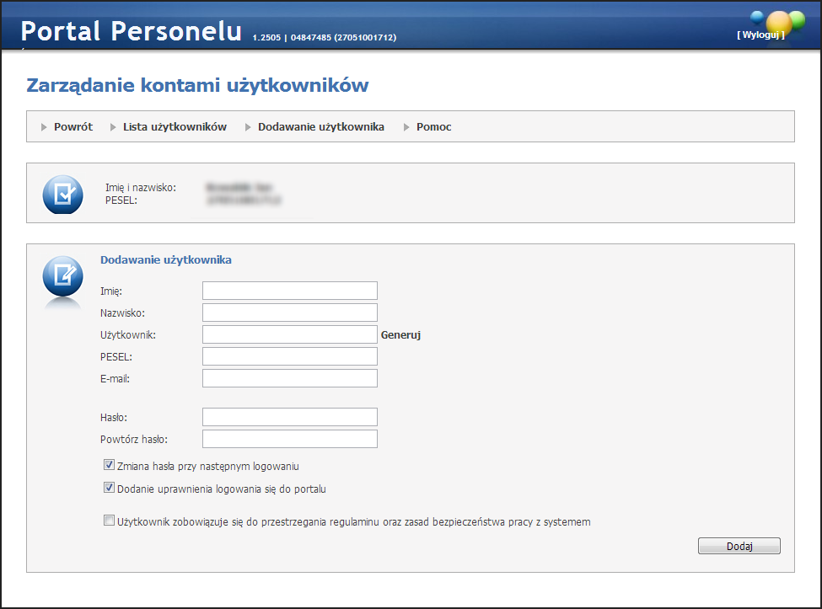Click the blue edit form icon
Image resolution: width=822 pixels, height=609 pixels.
coord(62,275)
